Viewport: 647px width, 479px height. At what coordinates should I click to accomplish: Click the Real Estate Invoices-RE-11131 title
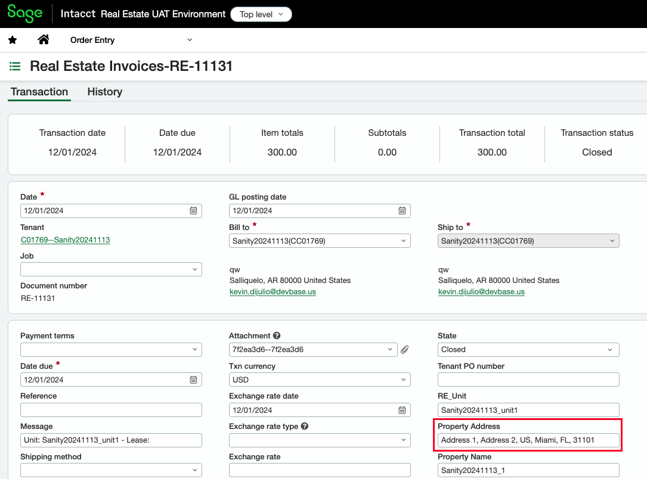pyautogui.click(x=131, y=66)
